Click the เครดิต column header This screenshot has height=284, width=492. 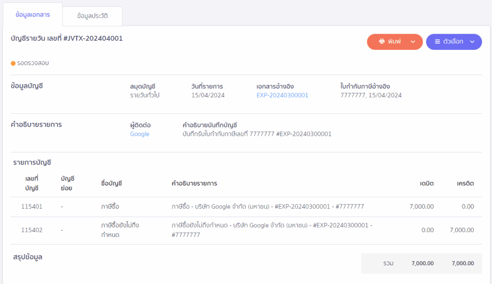point(465,183)
